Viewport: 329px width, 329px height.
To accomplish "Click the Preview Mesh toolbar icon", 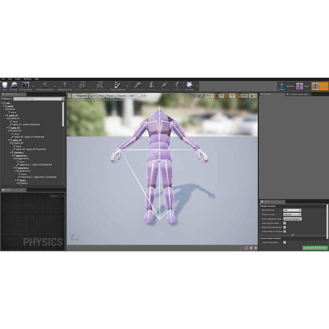I will pyautogui.click(x=25, y=86).
